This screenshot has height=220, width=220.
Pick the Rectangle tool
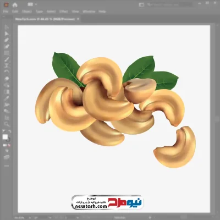point(7,53)
